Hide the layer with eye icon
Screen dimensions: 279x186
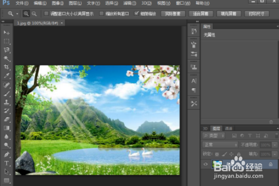205,164
